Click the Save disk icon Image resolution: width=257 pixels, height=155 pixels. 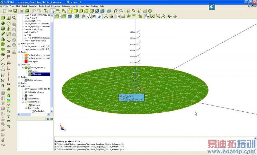click(14, 11)
